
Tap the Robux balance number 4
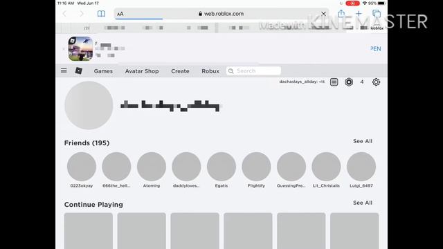362,82
